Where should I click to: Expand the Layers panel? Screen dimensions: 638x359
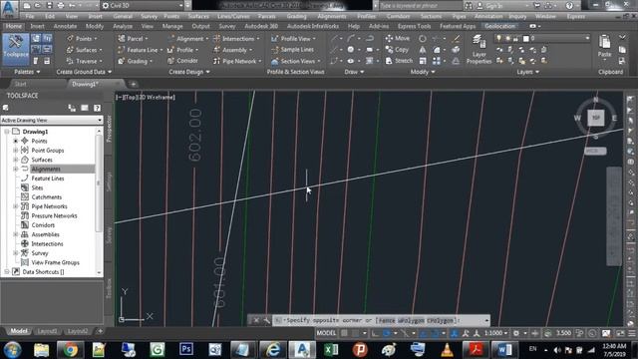(x=527, y=72)
